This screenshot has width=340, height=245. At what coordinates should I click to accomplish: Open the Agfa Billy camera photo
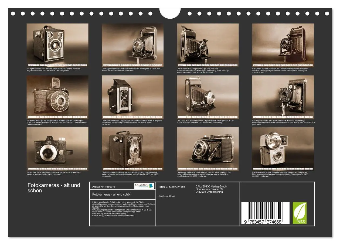point(208,45)
